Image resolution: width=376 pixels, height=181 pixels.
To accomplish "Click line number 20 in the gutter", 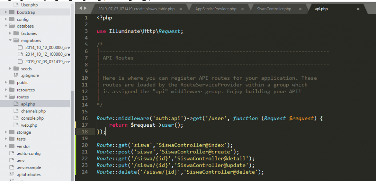I will tap(86, 145).
